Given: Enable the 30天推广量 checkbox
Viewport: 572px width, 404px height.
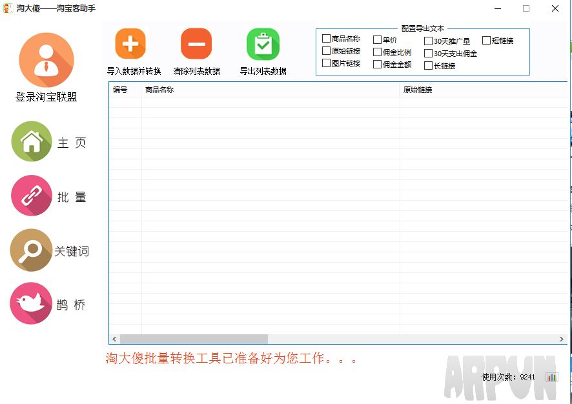Looking at the screenshot, I should click(427, 40).
